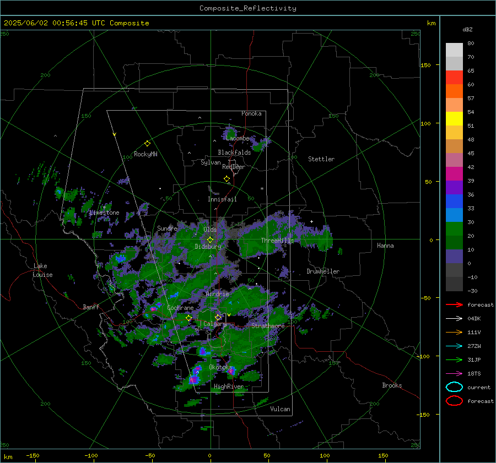Click the Sylvan label

[x=211, y=162]
